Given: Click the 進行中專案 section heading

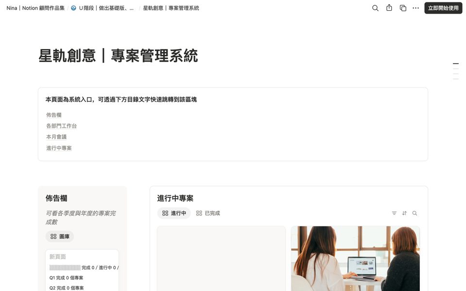Looking at the screenshot, I should point(175,198).
